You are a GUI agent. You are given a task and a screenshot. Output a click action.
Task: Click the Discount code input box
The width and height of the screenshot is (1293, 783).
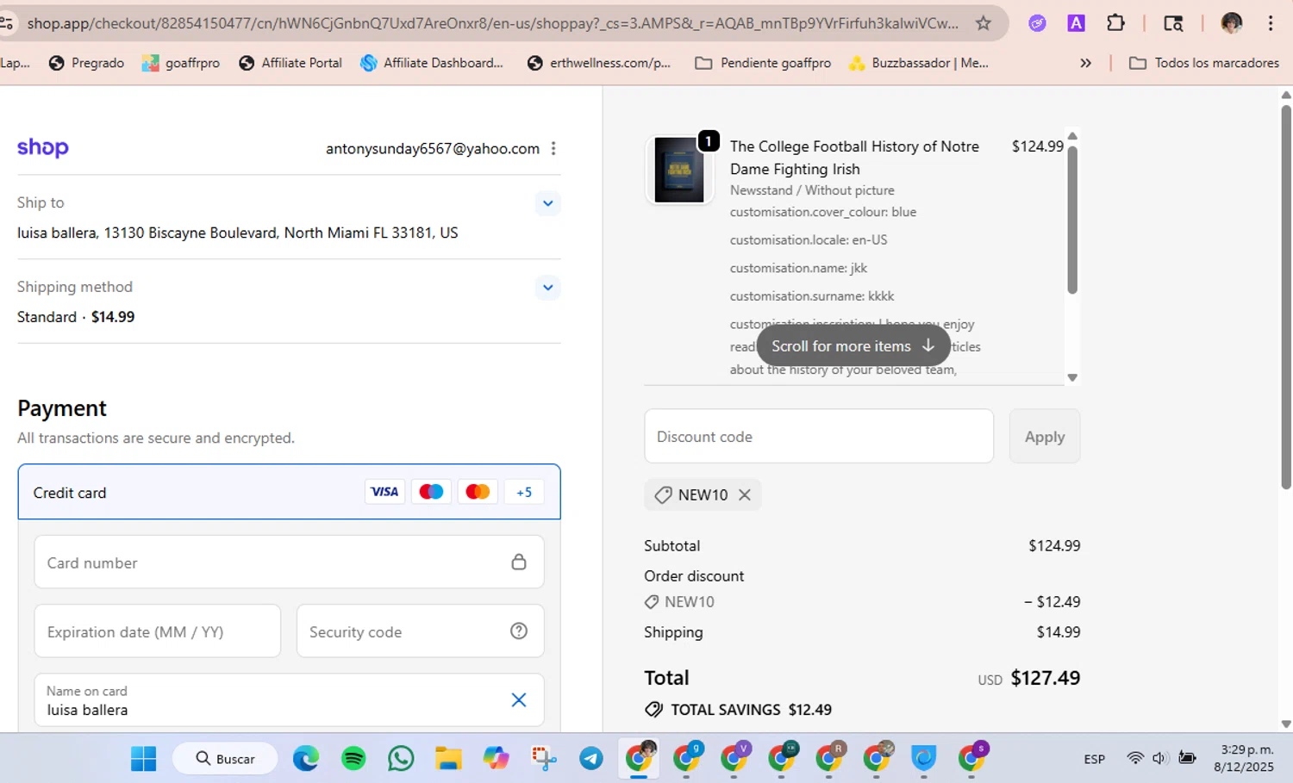click(x=819, y=436)
